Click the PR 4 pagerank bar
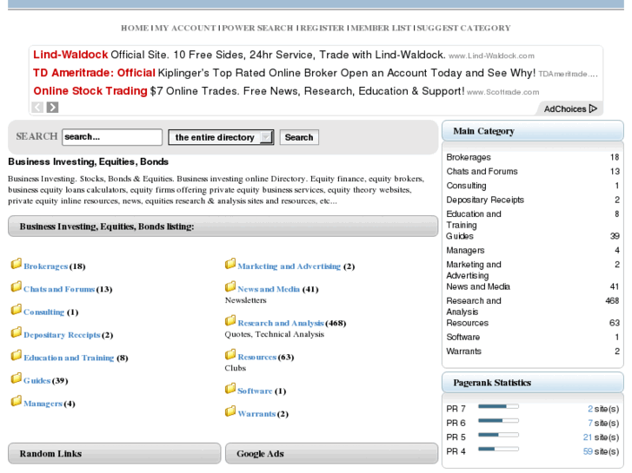 pyautogui.click(x=498, y=449)
